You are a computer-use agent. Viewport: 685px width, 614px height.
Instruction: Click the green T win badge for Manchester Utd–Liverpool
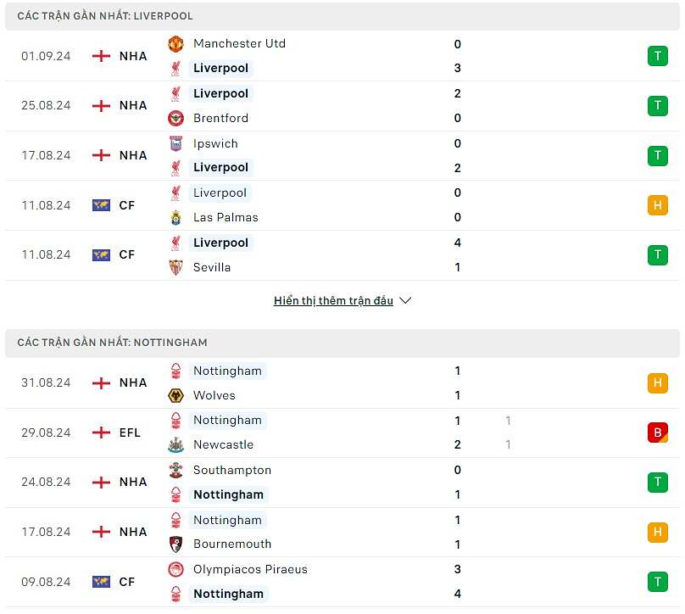657,56
